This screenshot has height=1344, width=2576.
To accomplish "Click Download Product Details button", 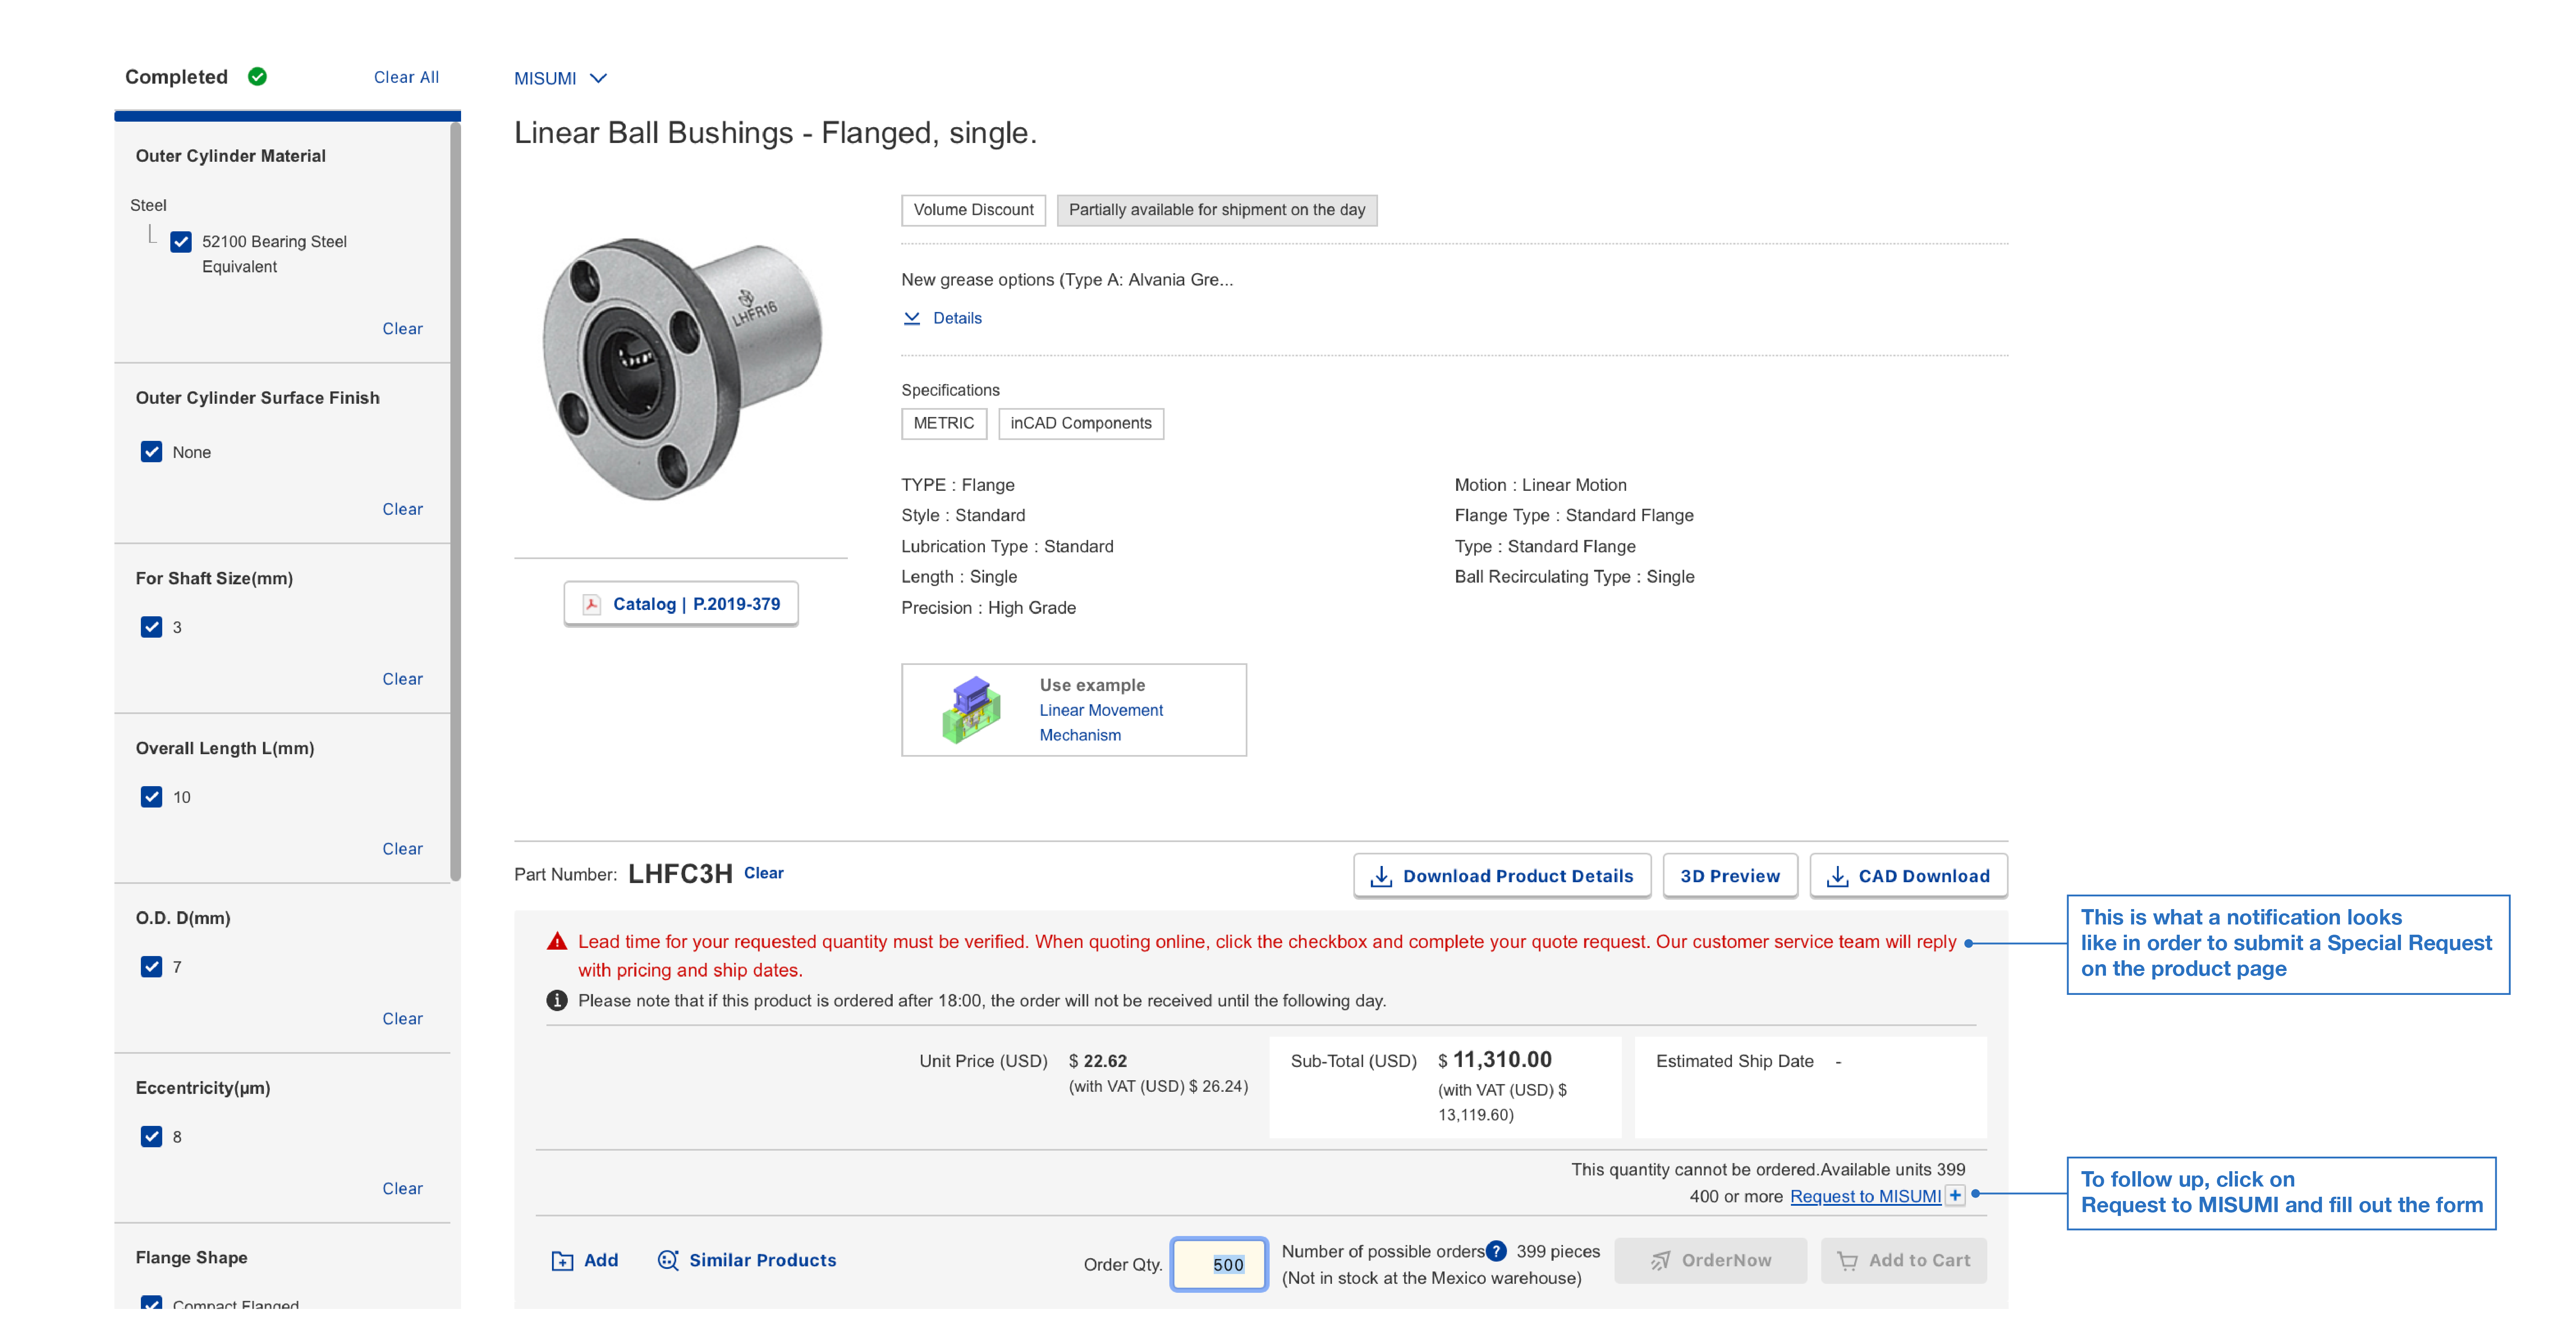I will click(1502, 876).
